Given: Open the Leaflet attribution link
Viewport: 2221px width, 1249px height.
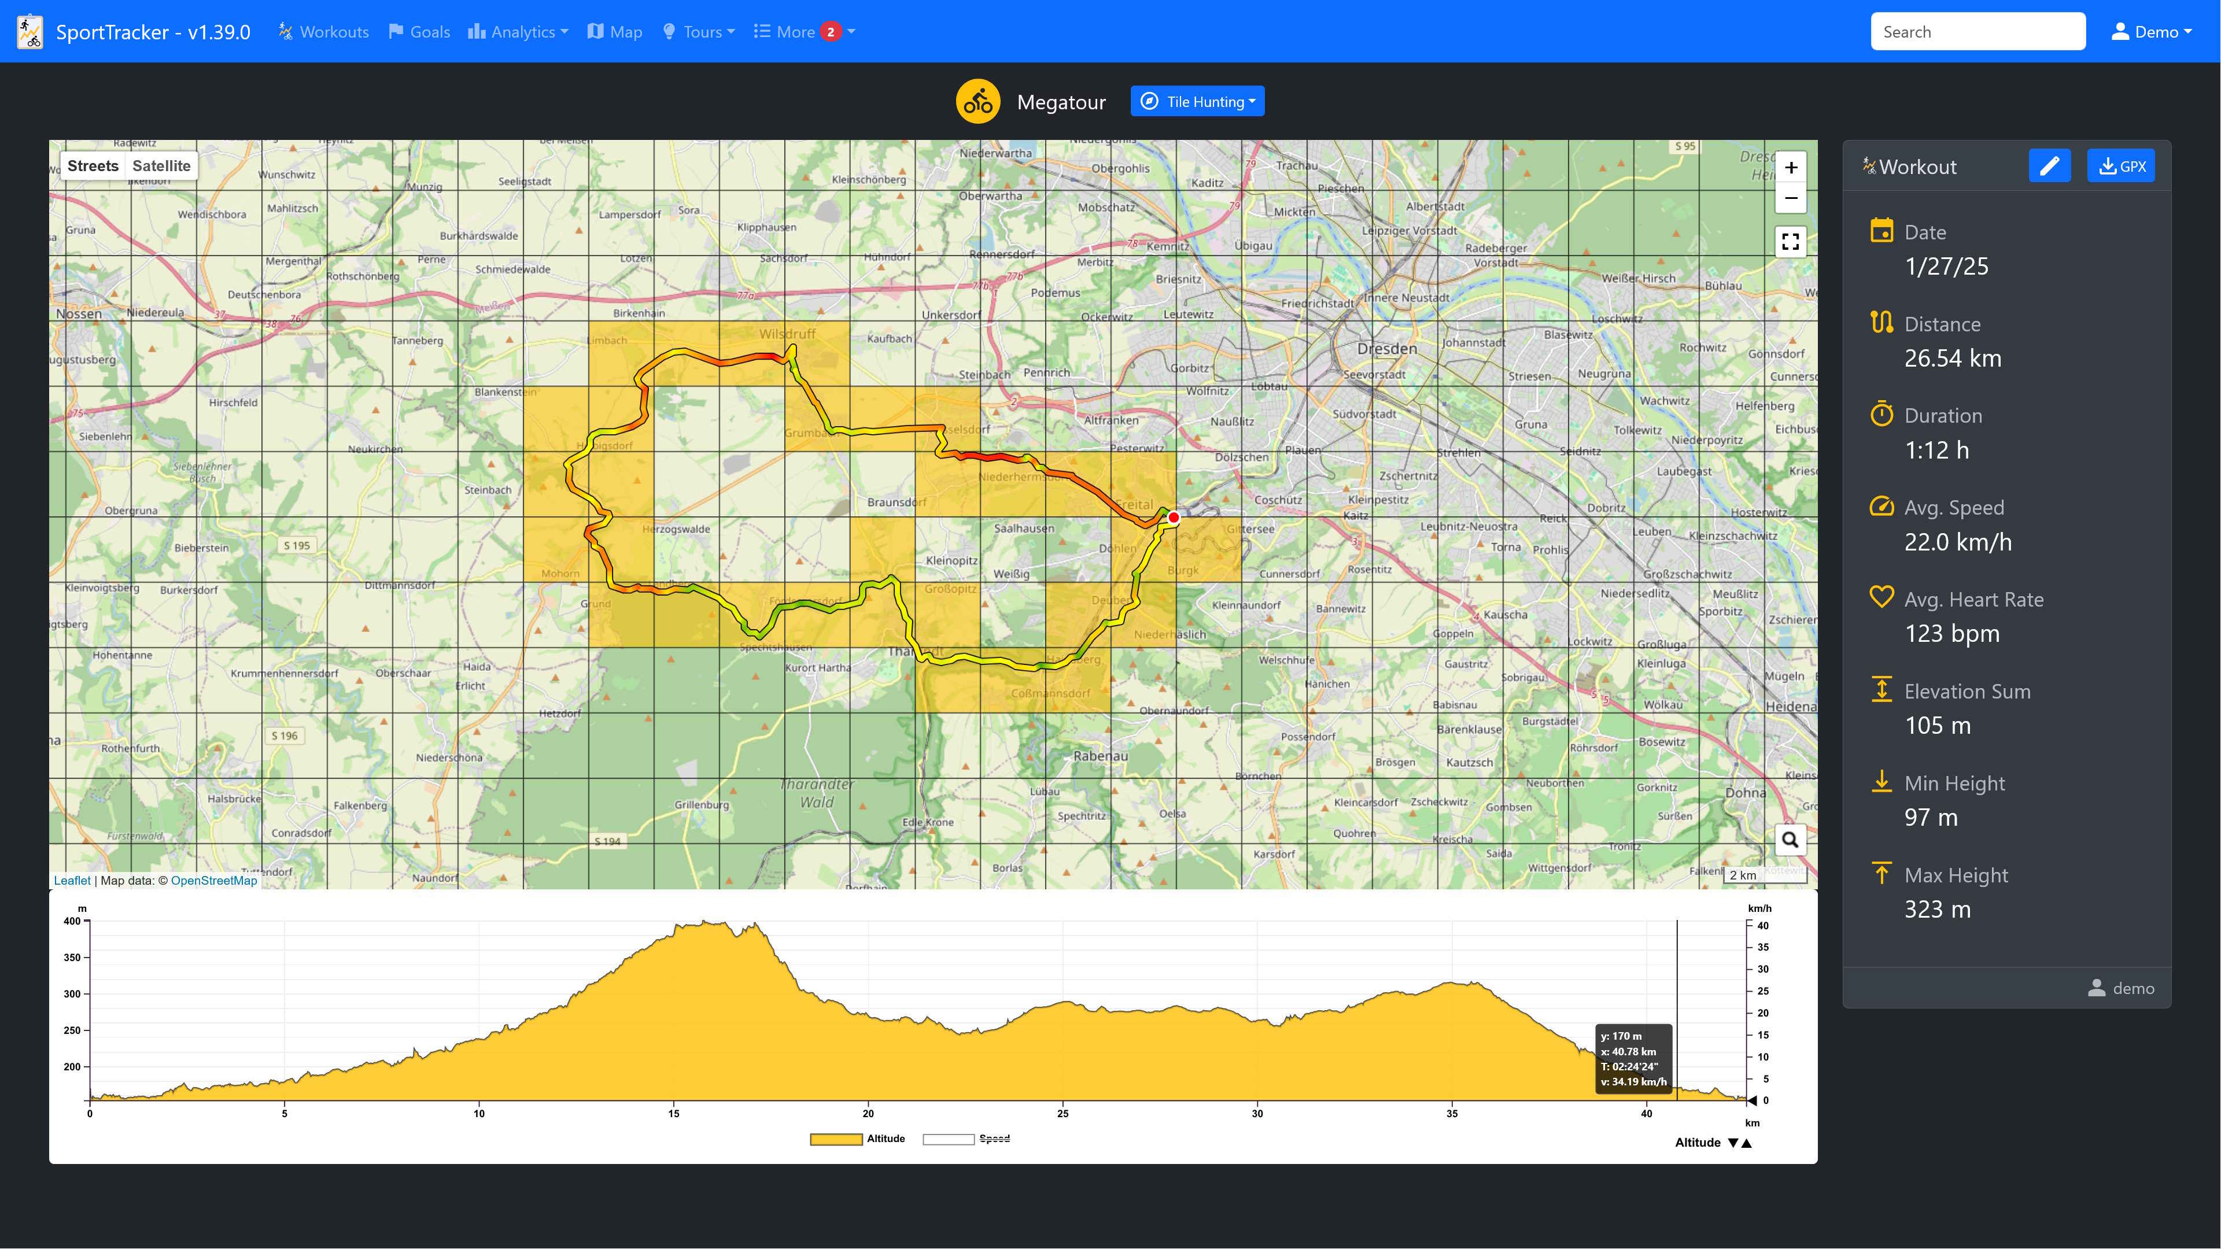Looking at the screenshot, I should (72, 880).
